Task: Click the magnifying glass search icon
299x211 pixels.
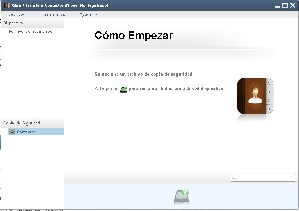Action: tap(234, 178)
